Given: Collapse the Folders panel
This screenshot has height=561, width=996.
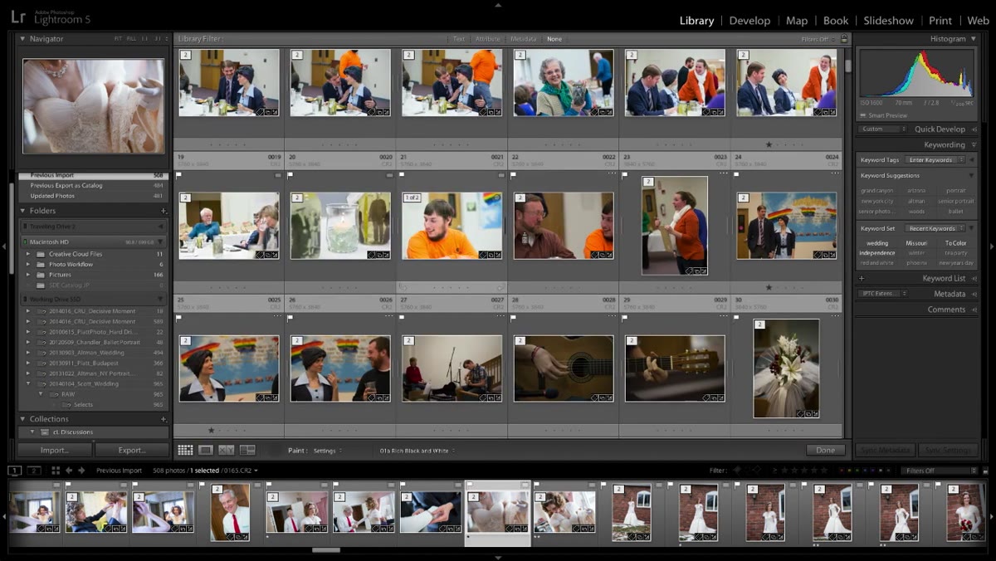Looking at the screenshot, I should [22, 211].
